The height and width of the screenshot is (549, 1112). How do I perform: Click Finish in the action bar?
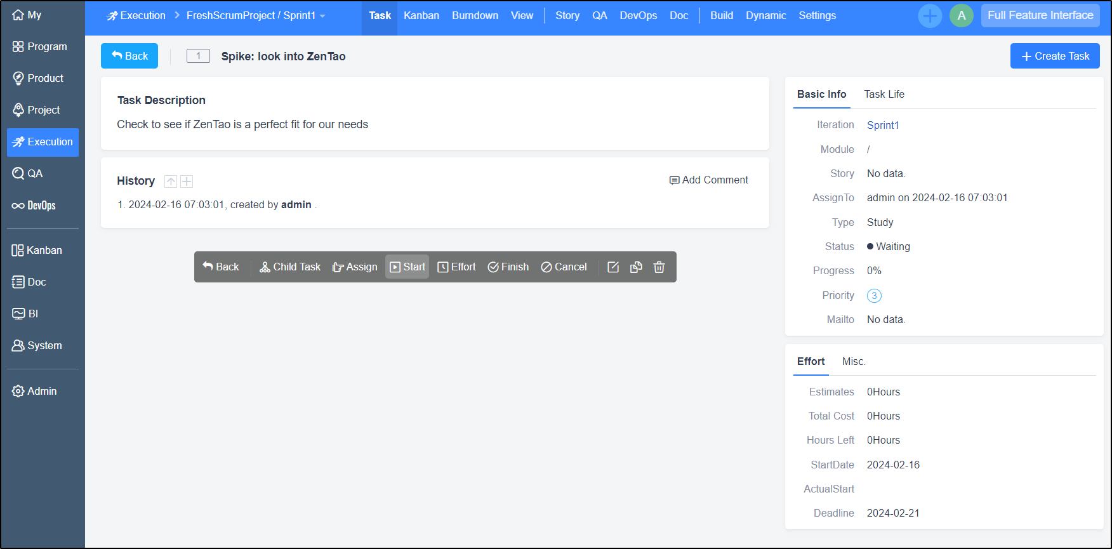[508, 267]
